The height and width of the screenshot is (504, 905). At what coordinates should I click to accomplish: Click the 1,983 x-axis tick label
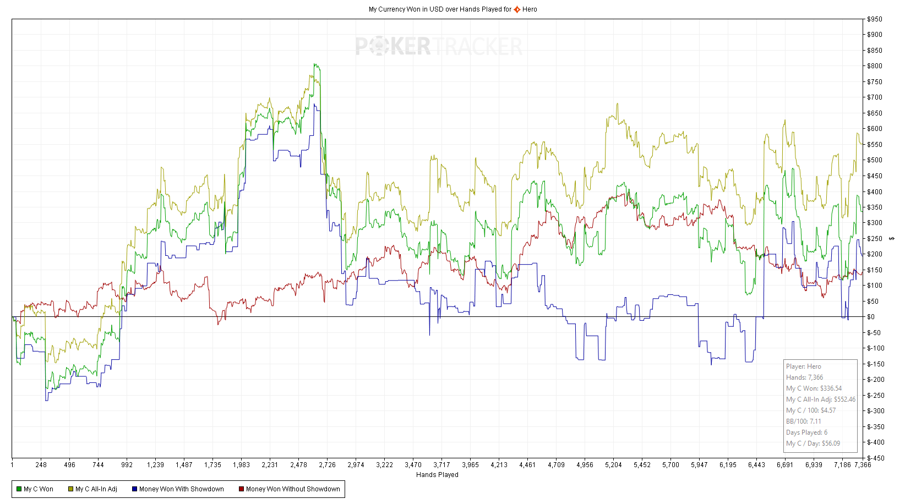point(241,465)
